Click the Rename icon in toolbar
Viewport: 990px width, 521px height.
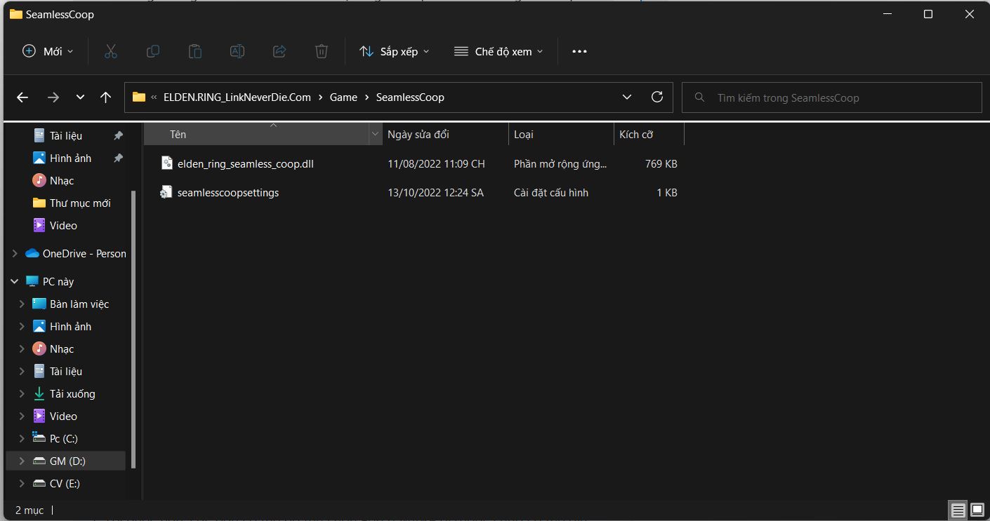[x=237, y=51]
